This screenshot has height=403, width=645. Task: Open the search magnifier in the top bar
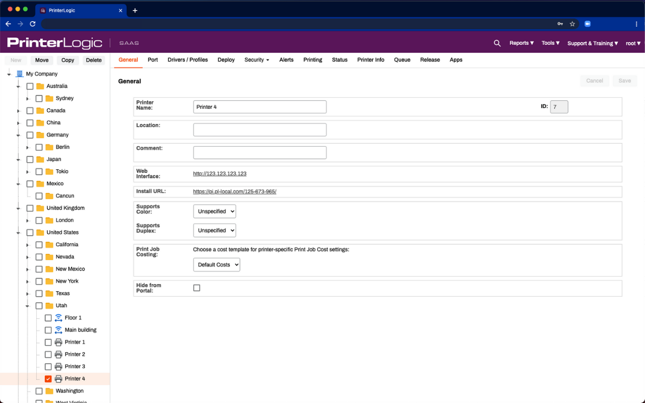pos(497,43)
